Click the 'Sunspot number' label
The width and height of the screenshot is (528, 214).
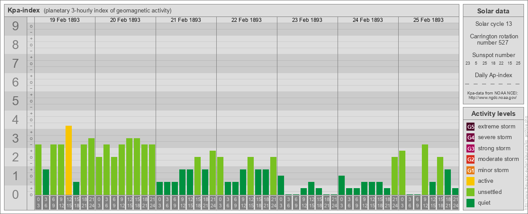tap(493, 55)
